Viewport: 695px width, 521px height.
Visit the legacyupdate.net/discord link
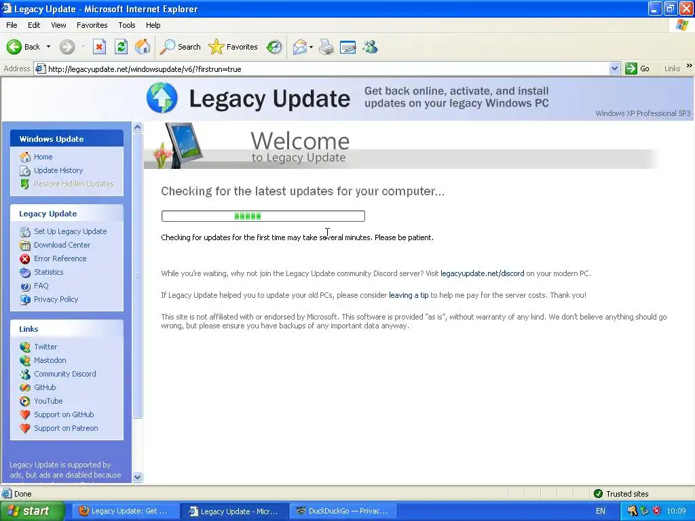483,273
